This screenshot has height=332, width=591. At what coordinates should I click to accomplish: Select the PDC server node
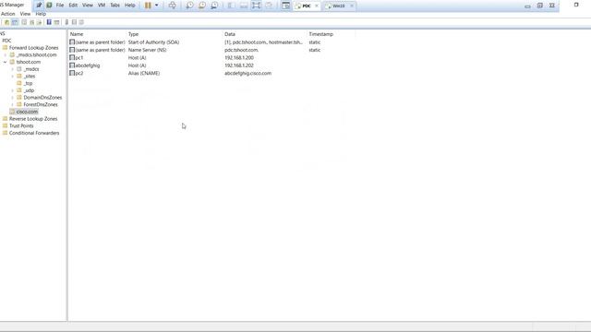6,41
